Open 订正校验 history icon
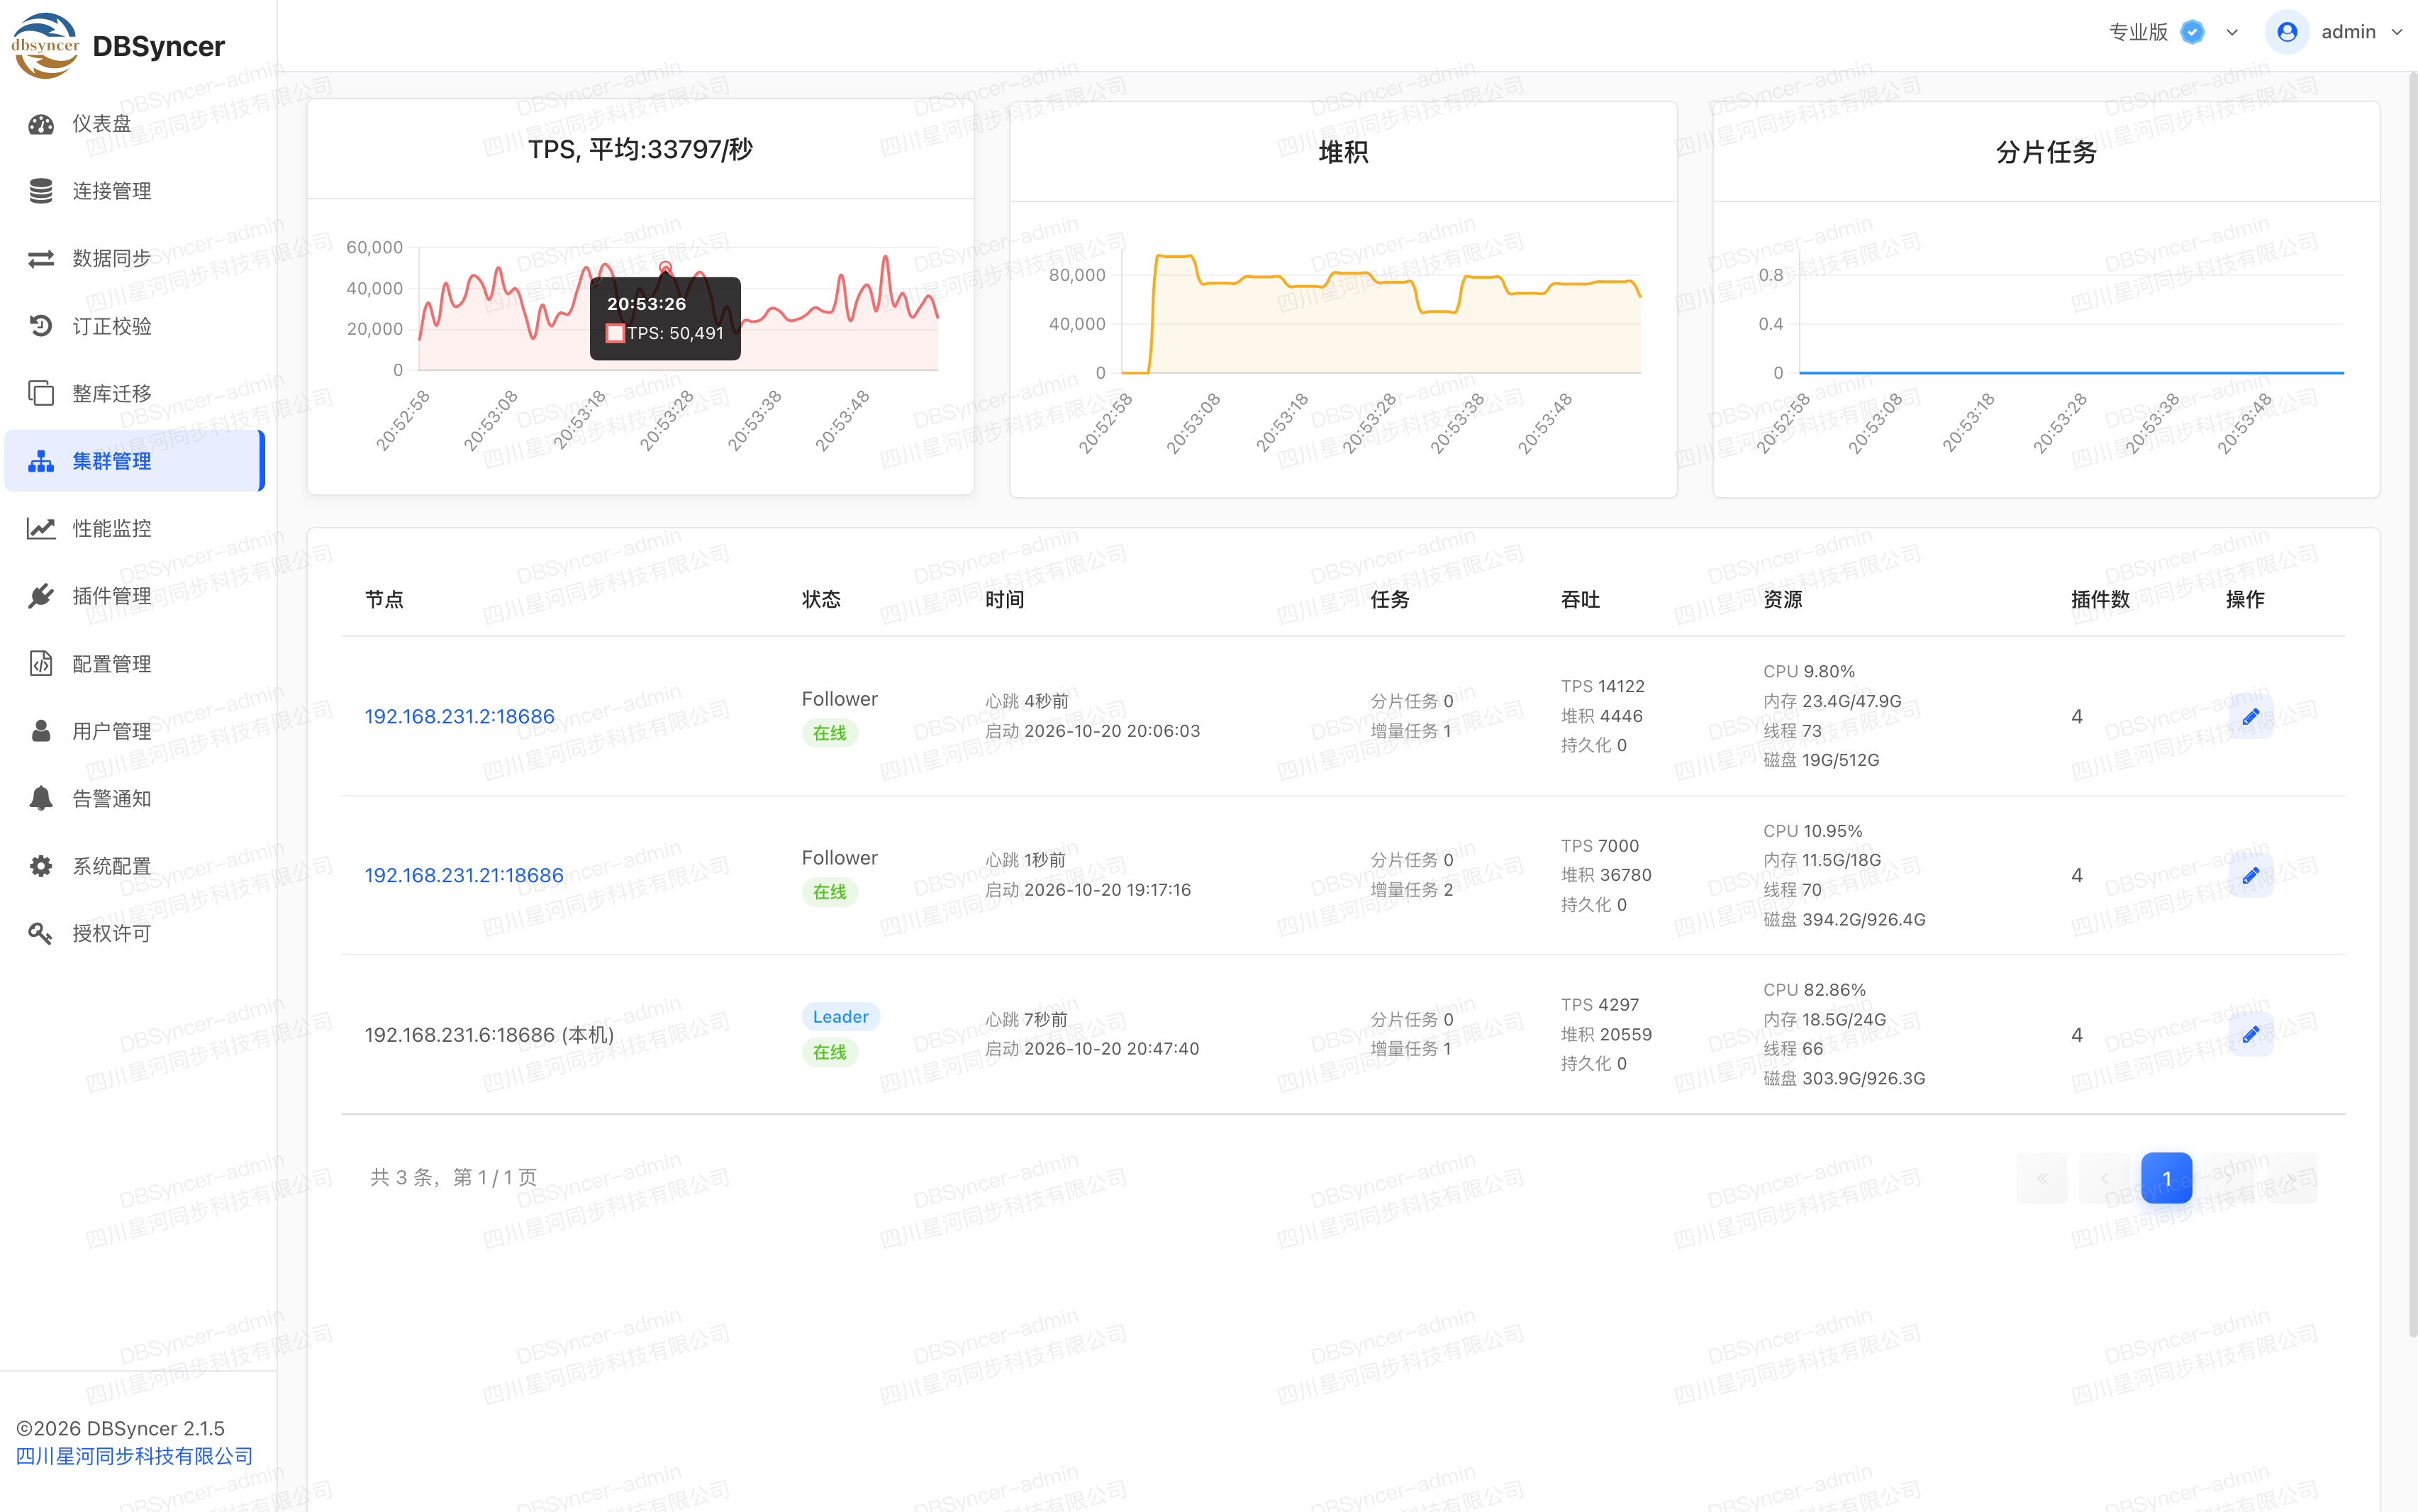The image size is (2418, 1512). coord(41,326)
